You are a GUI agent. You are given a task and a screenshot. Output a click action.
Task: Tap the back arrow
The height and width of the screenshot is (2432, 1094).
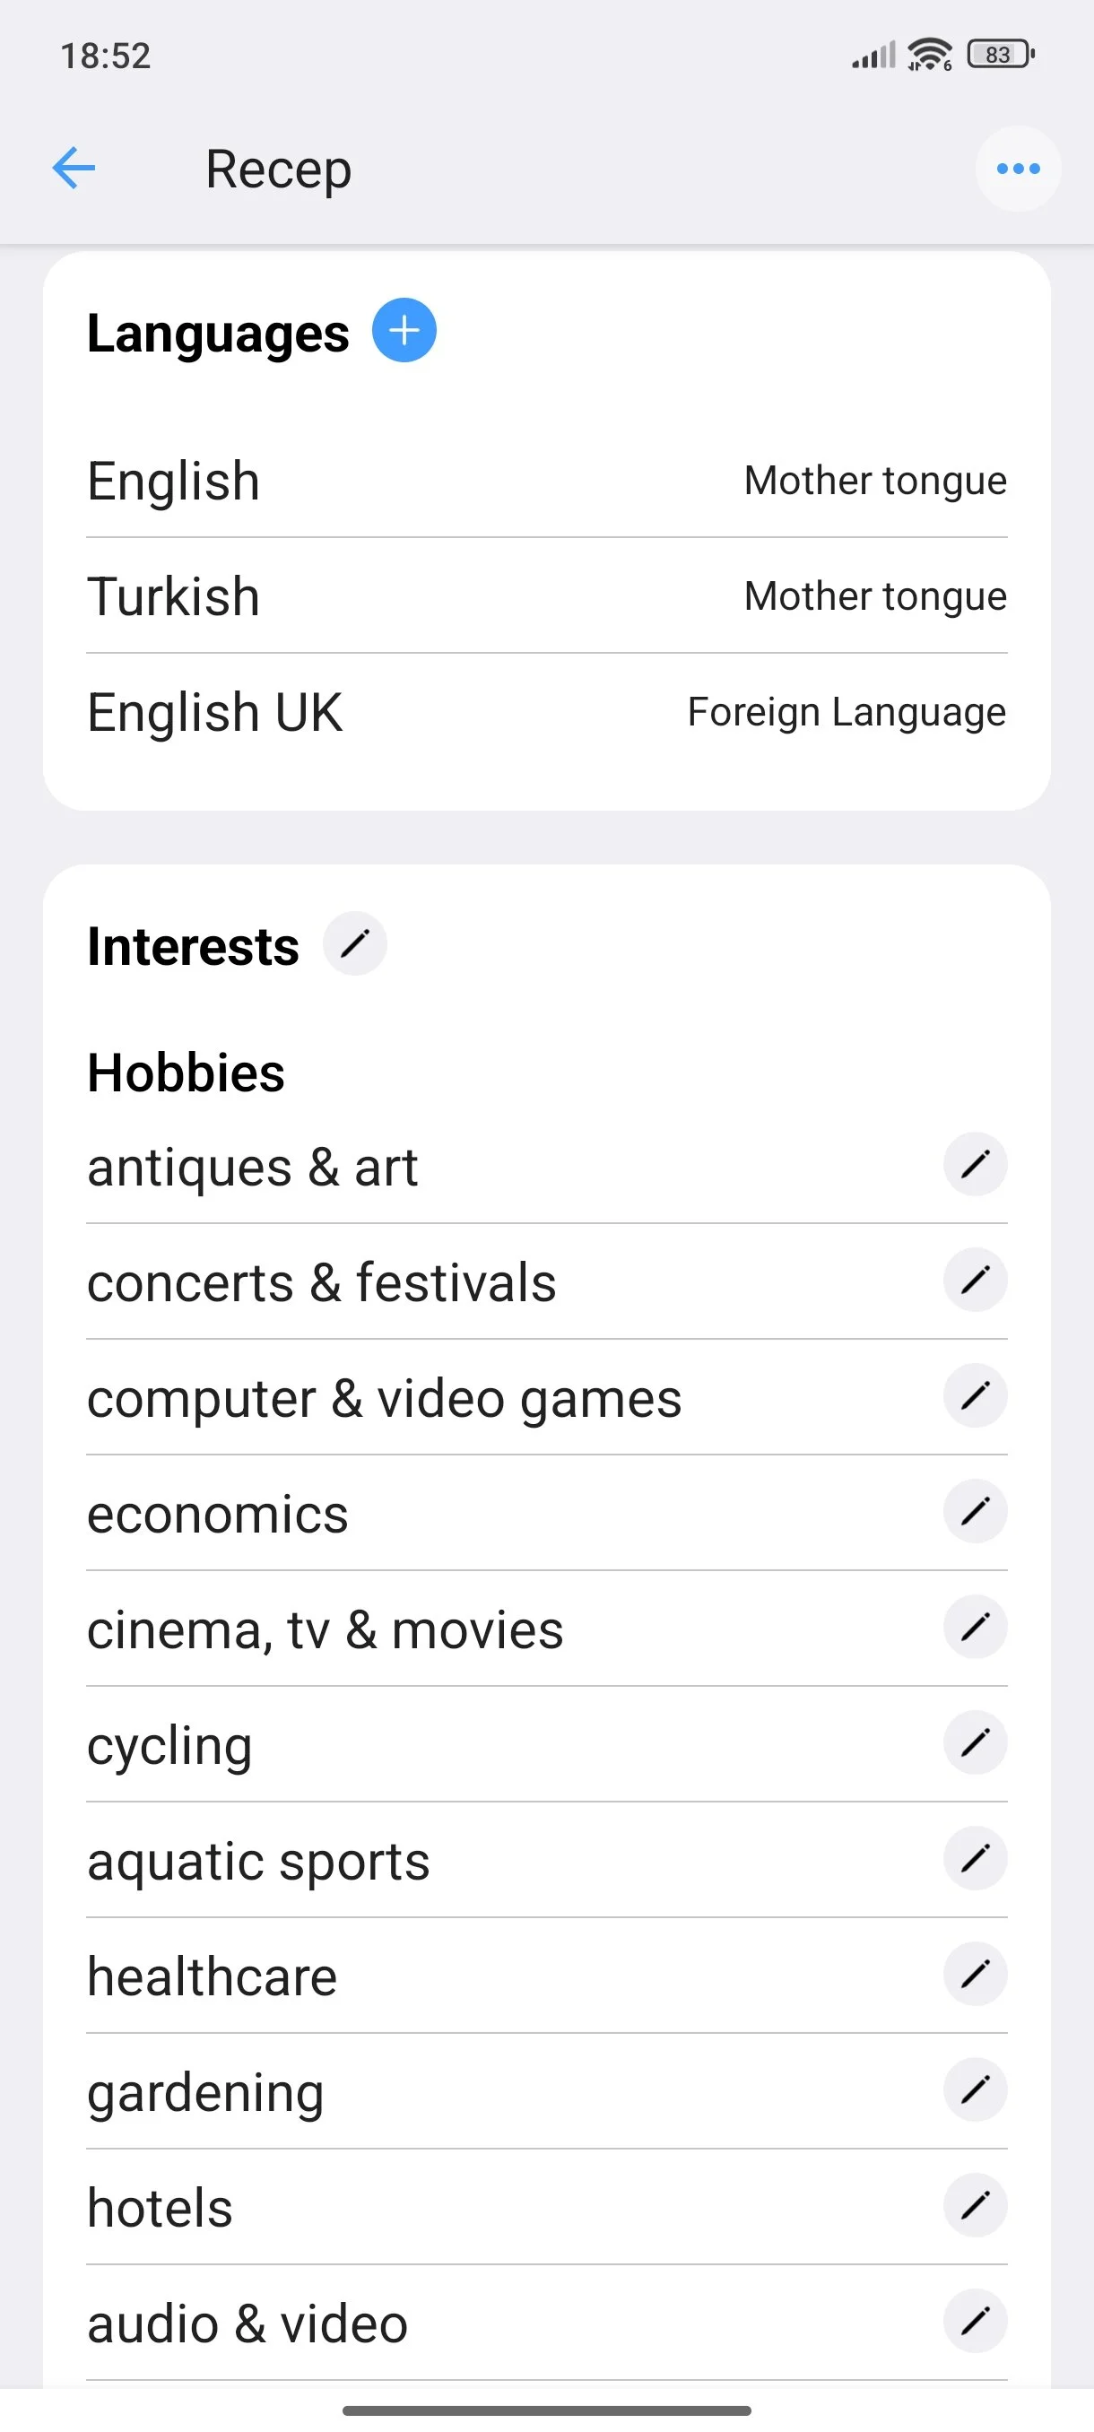74,169
